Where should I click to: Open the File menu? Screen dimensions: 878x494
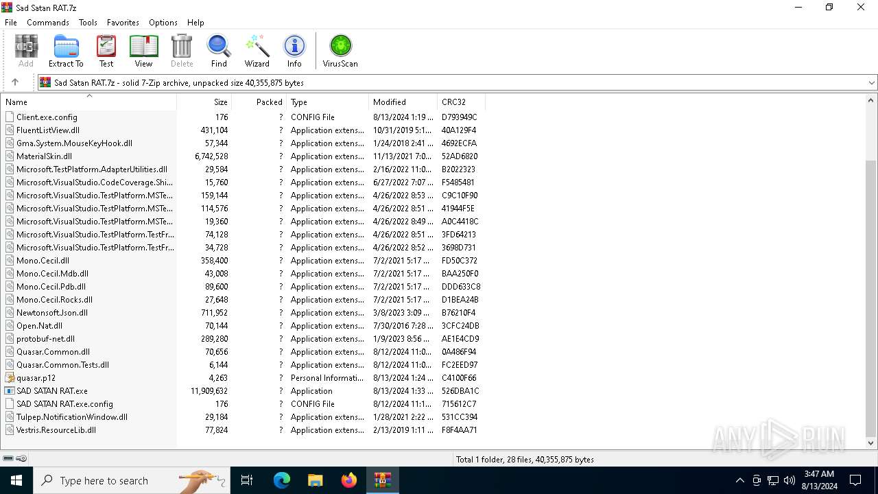[x=11, y=23]
